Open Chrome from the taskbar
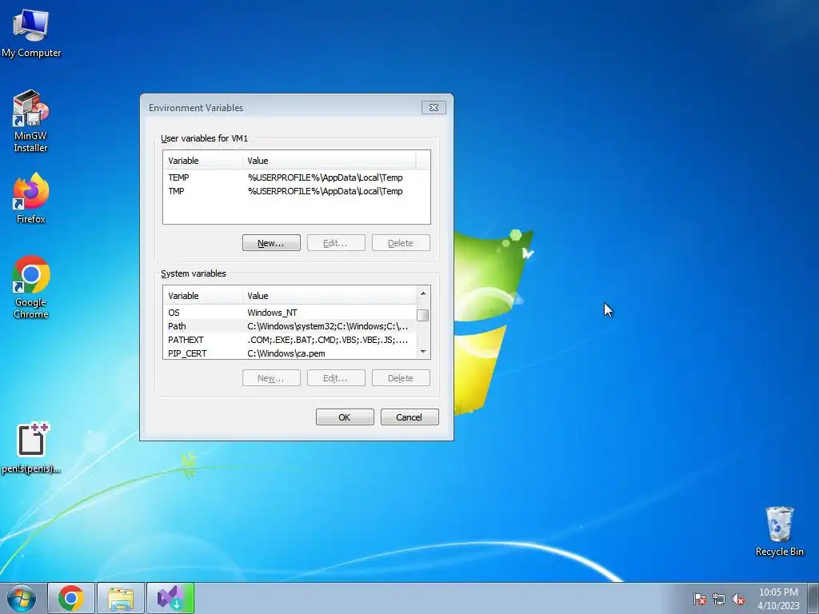Image resolution: width=819 pixels, height=614 pixels. 71,598
